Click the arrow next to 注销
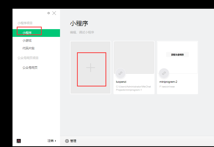Viewport: 214px width, 147px height. (x=55, y=141)
